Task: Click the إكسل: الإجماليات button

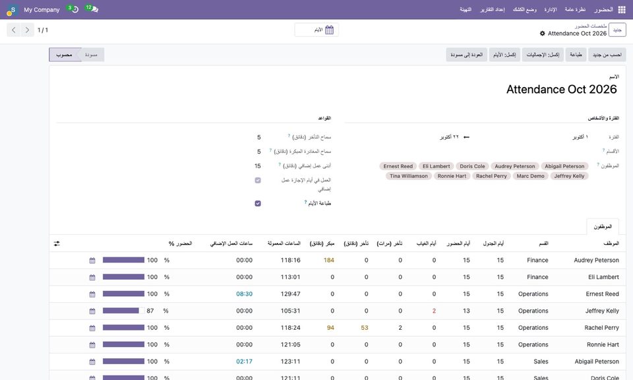Action: pos(543,55)
